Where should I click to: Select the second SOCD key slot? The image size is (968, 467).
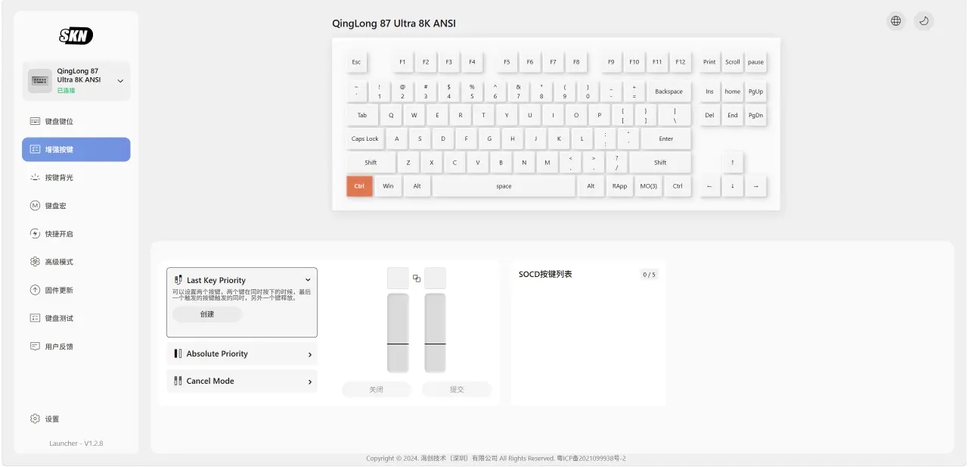tap(435, 278)
